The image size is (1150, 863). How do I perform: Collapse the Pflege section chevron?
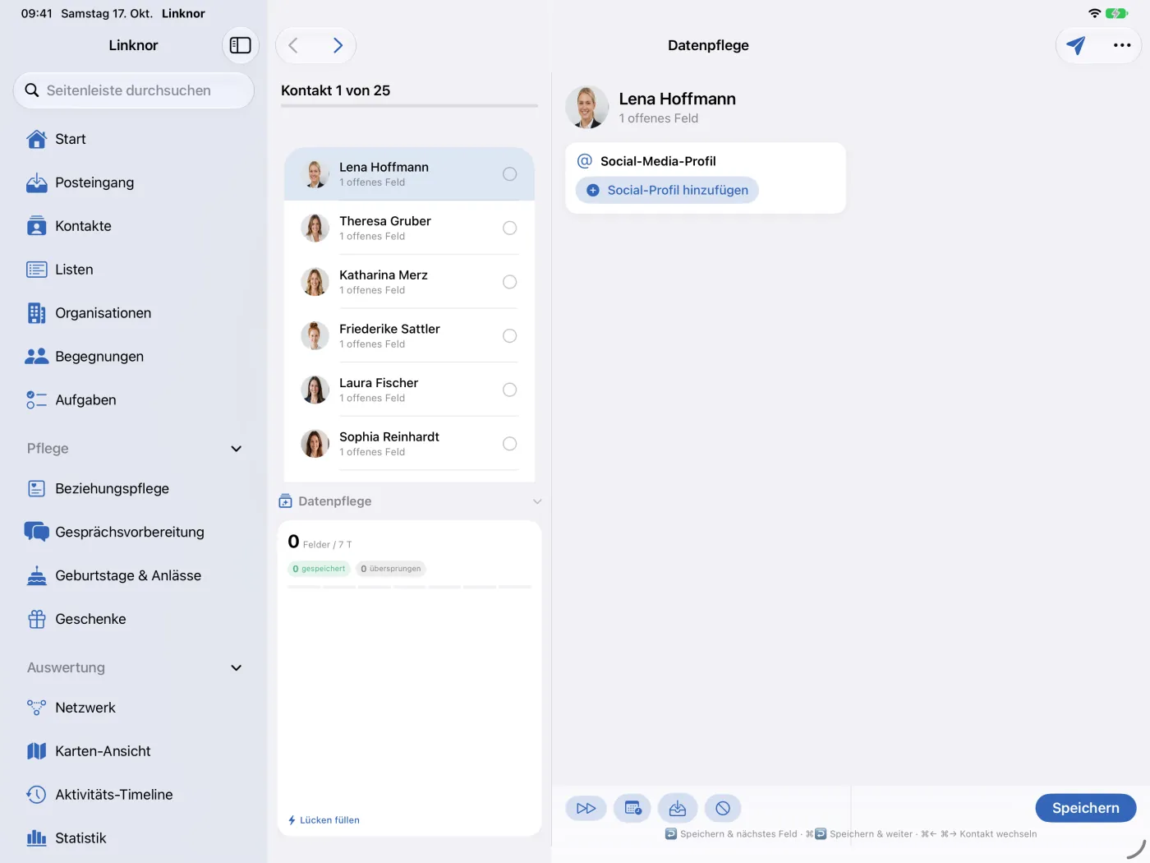(237, 449)
